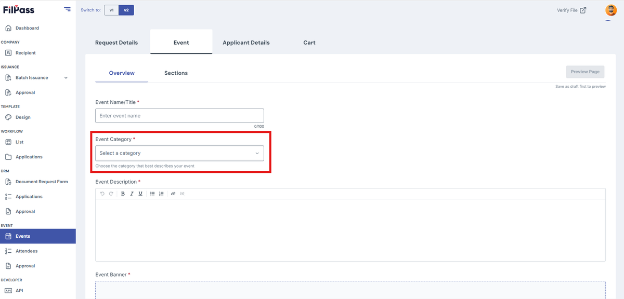Viewport: 624px width, 299px height.
Task: Insert a link in the description
Action: pos(173,194)
